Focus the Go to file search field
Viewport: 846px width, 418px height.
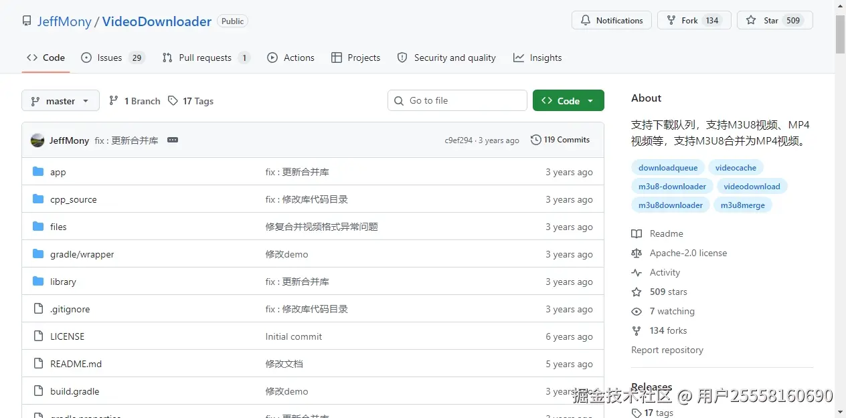coord(457,100)
